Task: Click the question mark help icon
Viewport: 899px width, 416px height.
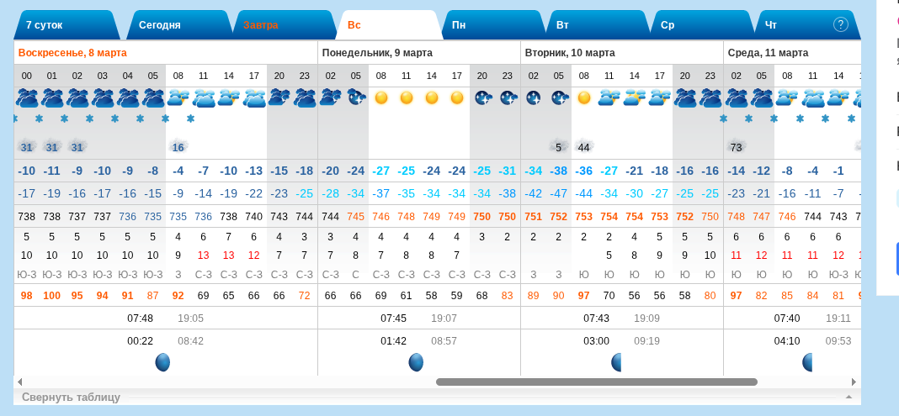Action: pos(840,24)
